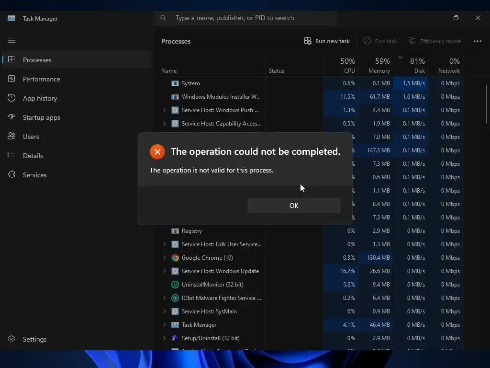
Task: Expand Setup/Uninstall (32 bit) row
Action: 165,338
